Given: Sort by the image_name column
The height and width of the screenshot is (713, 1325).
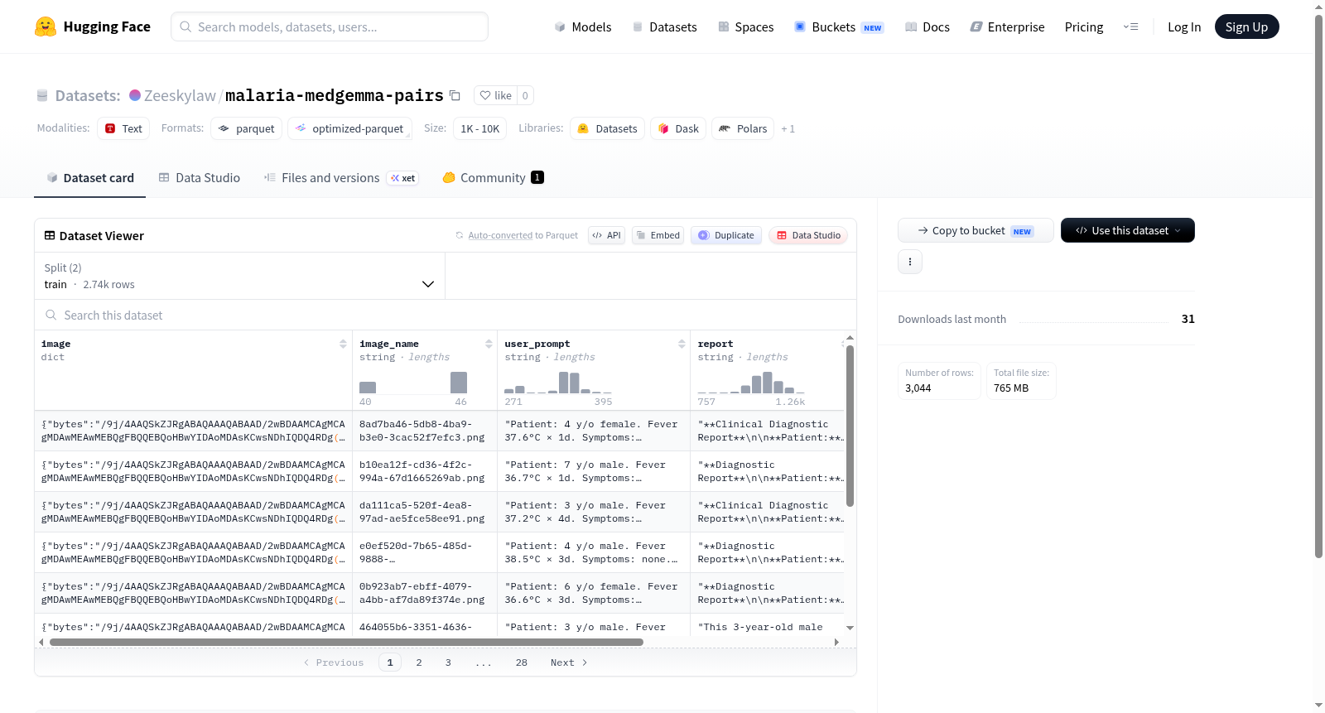Looking at the screenshot, I should pos(489,344).
